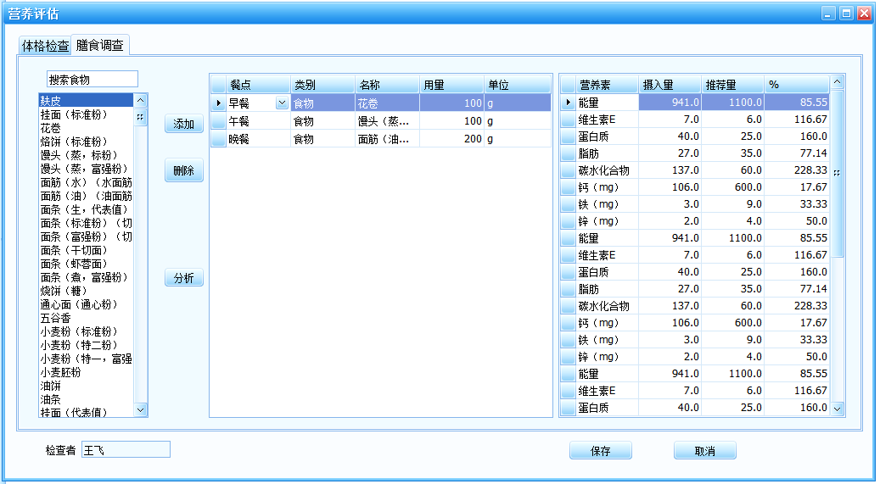Run analysis with the 分析 button
The width and height of the screenshot is (880, 484).
[x=183, y=278]
